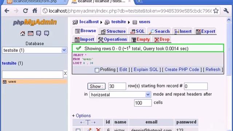Toggle the Profiling checkbox
Screen dimensions: 233x131
coord(97,70)
